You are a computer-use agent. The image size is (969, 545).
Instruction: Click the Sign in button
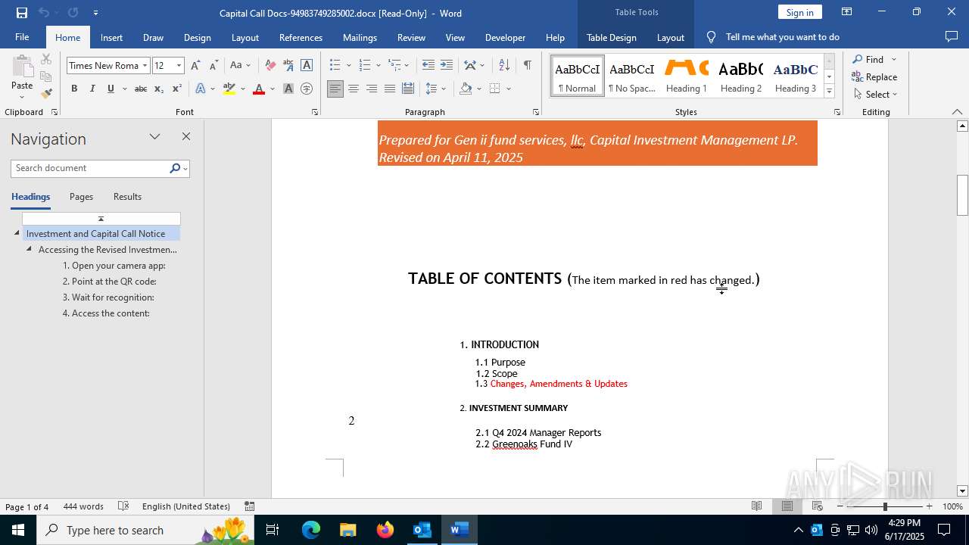[x=799, y=12]
